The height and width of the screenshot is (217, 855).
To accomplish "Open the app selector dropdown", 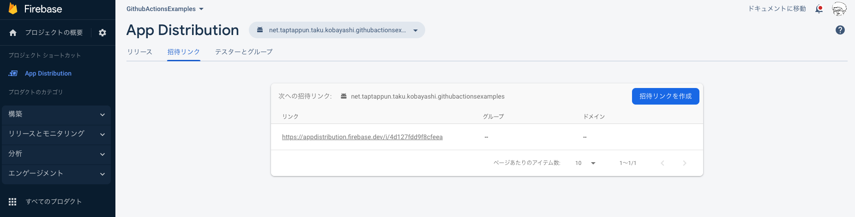I will [x=337, y=30].
